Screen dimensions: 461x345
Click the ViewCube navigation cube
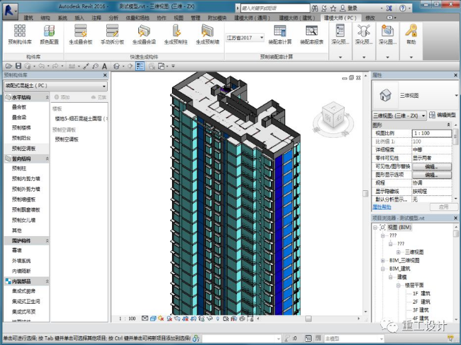click(x=333, y=115)
